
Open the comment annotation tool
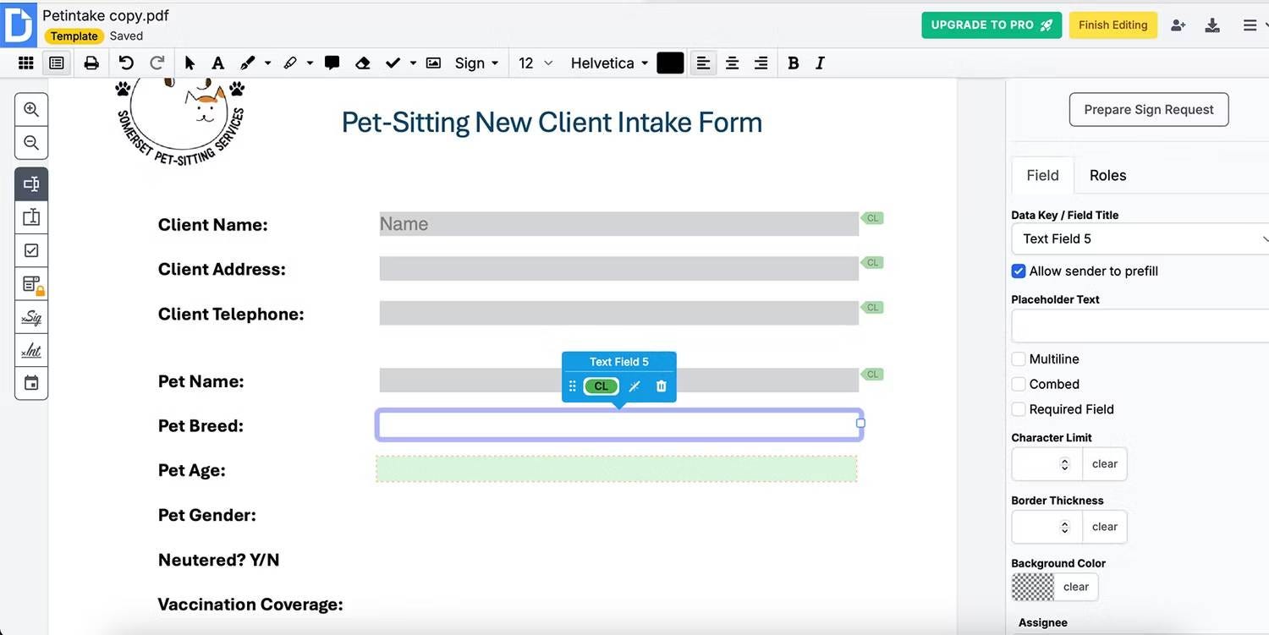[x=332, y=63]
